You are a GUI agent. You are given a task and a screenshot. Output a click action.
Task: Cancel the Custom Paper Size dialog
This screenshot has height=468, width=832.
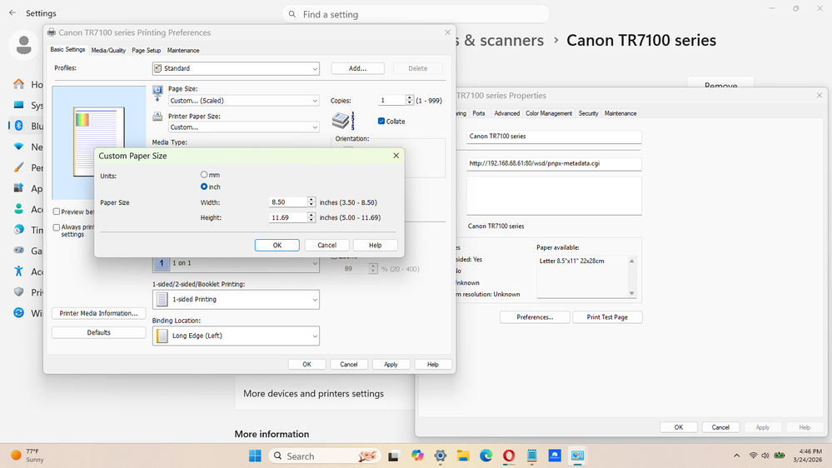[x=326, y=245]
